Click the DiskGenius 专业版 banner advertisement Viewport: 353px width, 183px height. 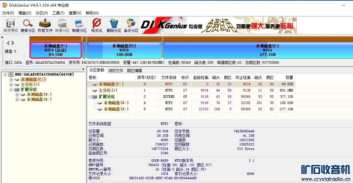click(x=218, y=25)
